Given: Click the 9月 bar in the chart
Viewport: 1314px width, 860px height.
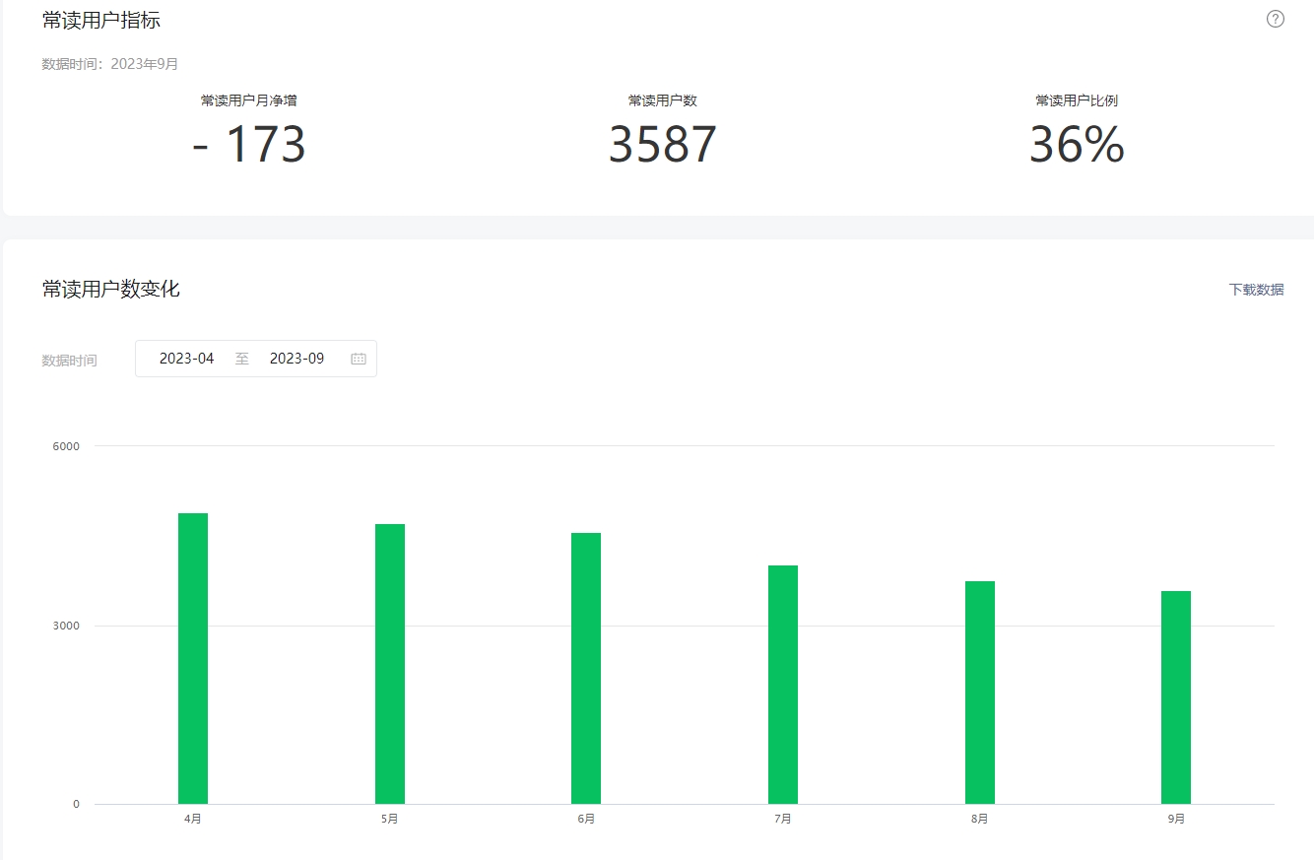Looking at the screenshot, I should [1176, 696].
